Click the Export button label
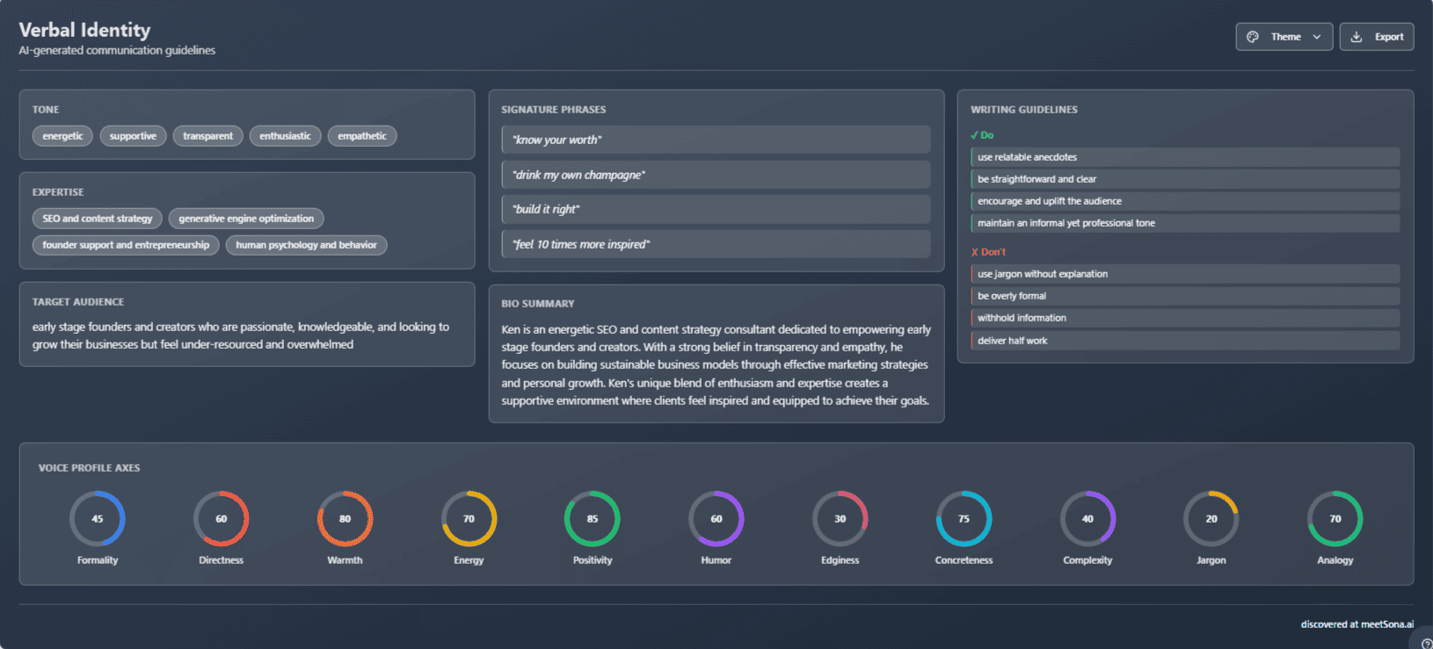The height and width of the screenshot is (649, 1433). (x=1389, y=37)
